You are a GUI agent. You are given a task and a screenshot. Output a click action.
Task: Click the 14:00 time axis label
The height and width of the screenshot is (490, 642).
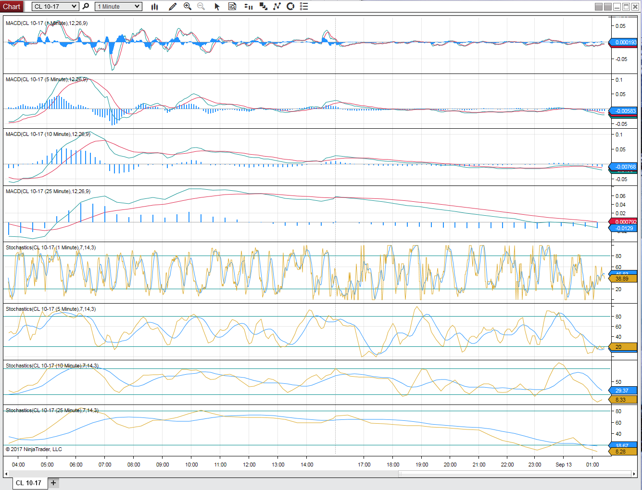307,465
